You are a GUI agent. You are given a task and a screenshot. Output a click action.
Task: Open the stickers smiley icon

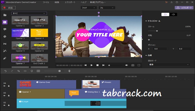(x=5, y=37)
